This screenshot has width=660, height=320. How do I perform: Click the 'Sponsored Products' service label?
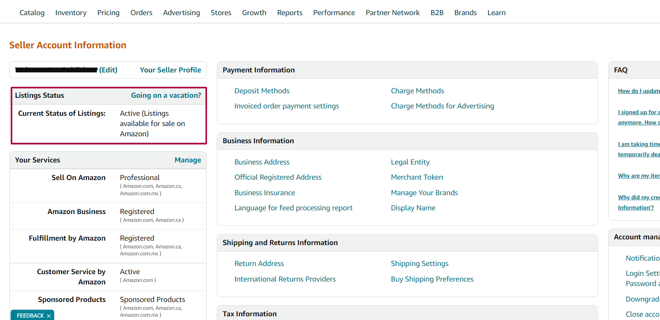pyautogui.click(x=72, y=300)
